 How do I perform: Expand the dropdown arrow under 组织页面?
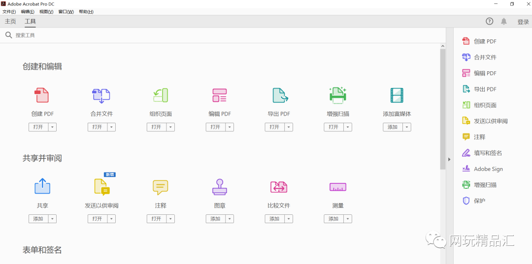(x=171, y=127)
